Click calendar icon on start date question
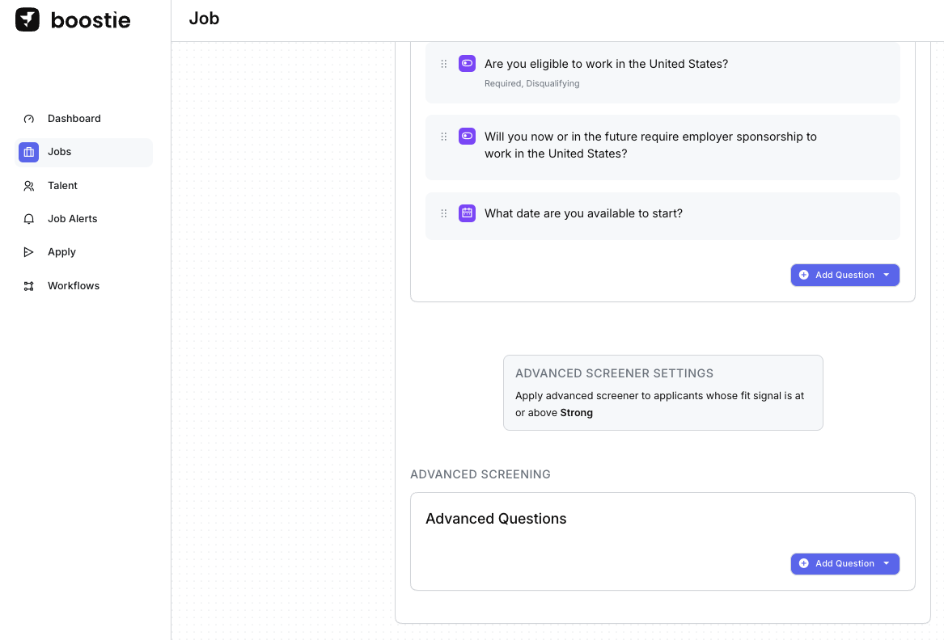The width and height of the screenshot is (944, 640). 467,213
